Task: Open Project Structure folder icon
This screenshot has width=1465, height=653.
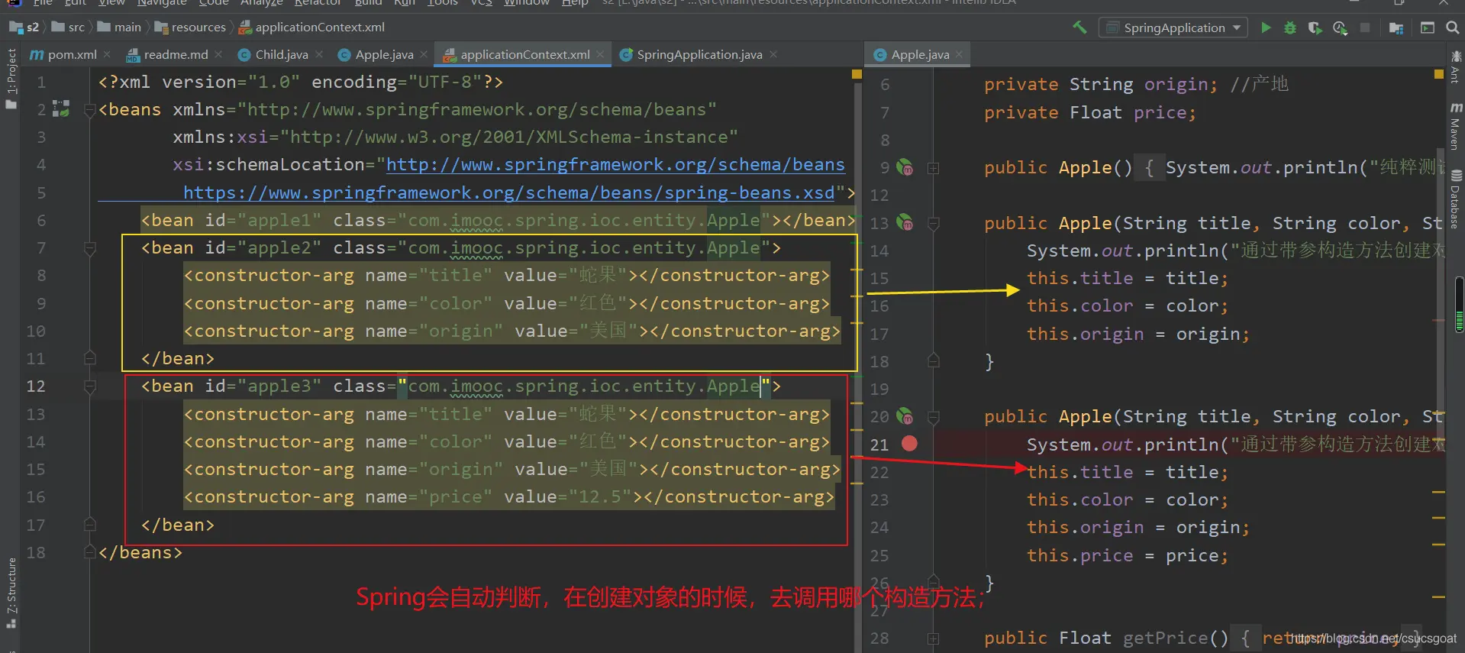Action: click(1396, 27)
